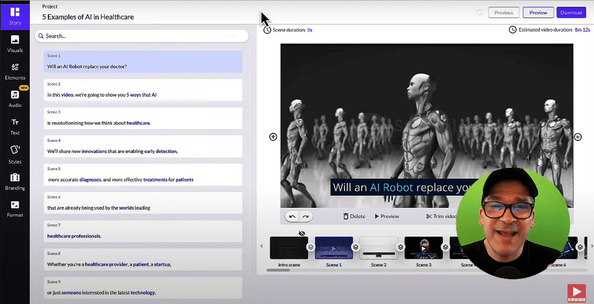Toggle Intro scene visibility eye icon
Viewport: 594px width, 304px height.
tap(301, 233)
